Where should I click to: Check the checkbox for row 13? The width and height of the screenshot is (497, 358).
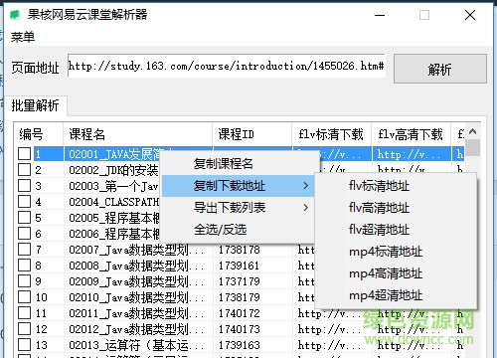[x=24, y=345]
